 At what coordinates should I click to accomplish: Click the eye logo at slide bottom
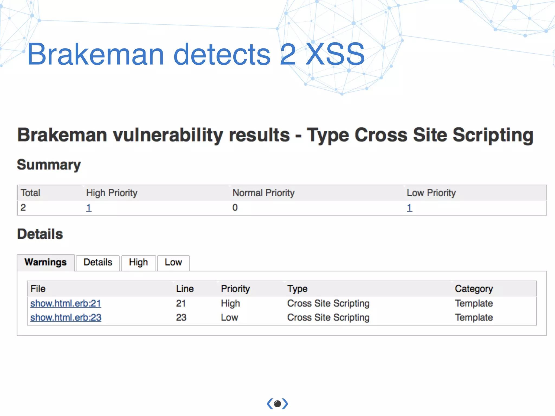(x=277, y=404)
